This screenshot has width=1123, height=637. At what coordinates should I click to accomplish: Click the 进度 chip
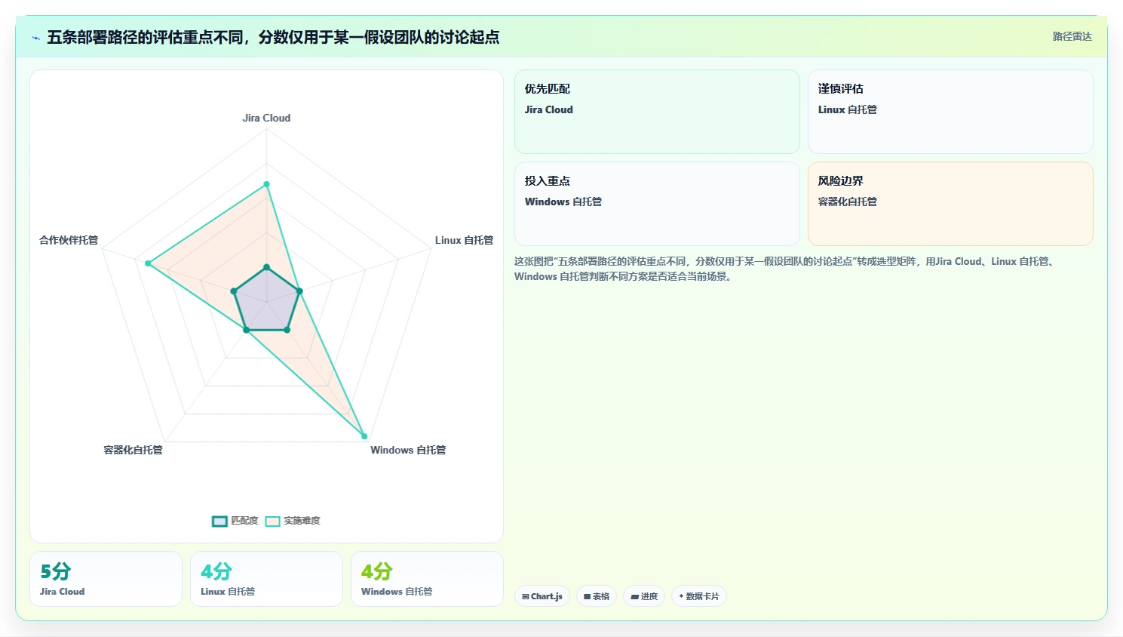point(644,596)
